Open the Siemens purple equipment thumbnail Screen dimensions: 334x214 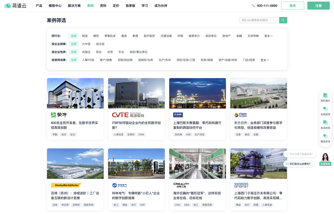click(259, 163)
